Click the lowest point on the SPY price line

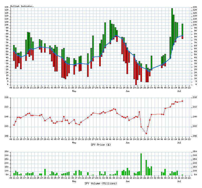[146, 134]
